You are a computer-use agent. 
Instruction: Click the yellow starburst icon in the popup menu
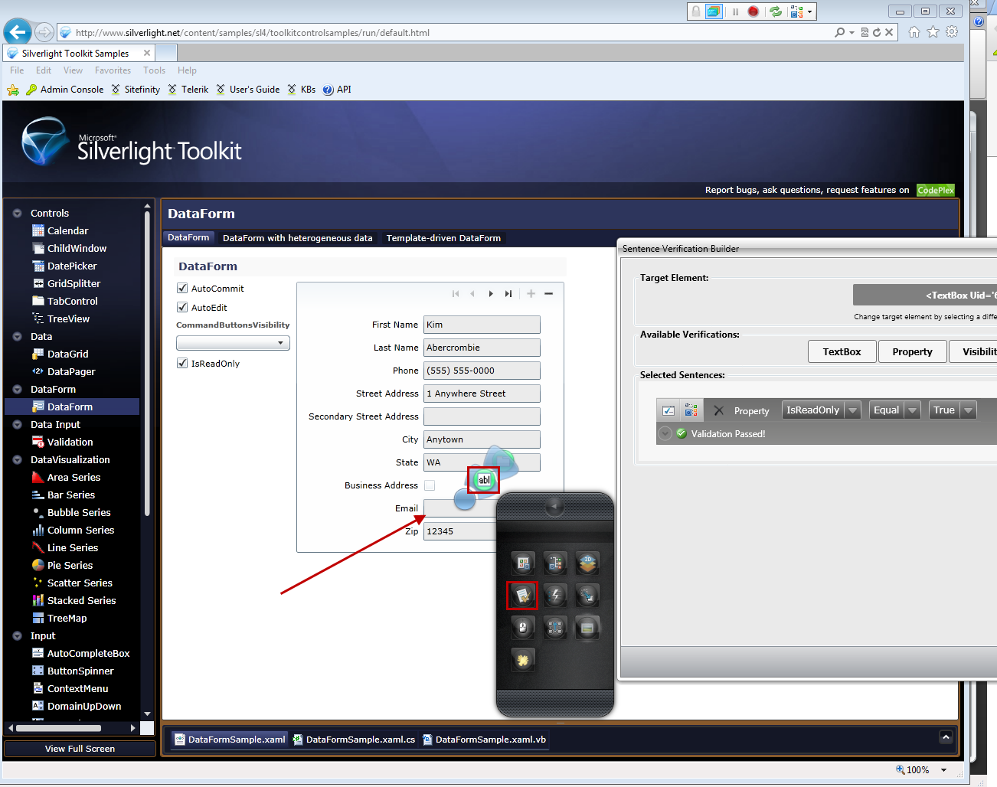click(x=523, y=660)
